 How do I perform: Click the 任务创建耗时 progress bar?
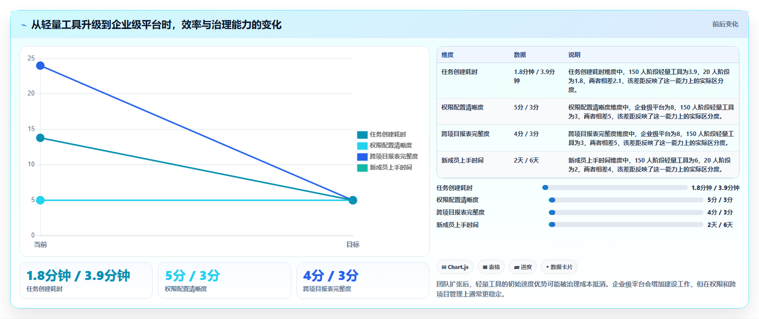coord(615,187)
